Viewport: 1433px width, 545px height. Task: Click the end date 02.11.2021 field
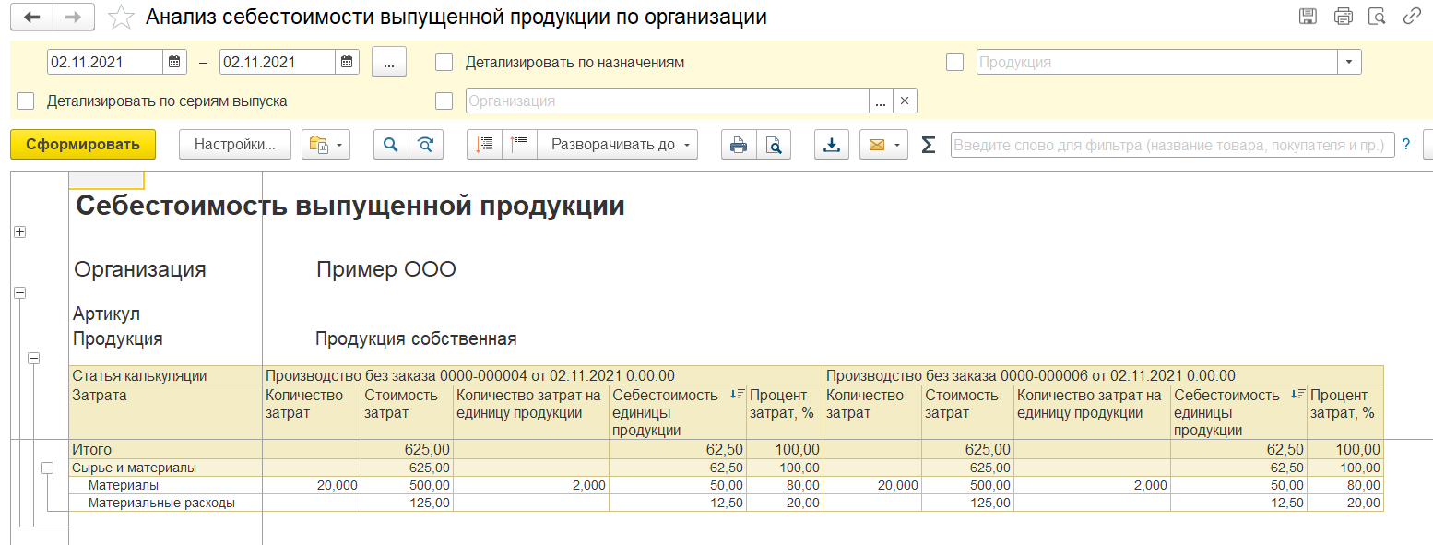pyautogui.click(x=278, y=63)
